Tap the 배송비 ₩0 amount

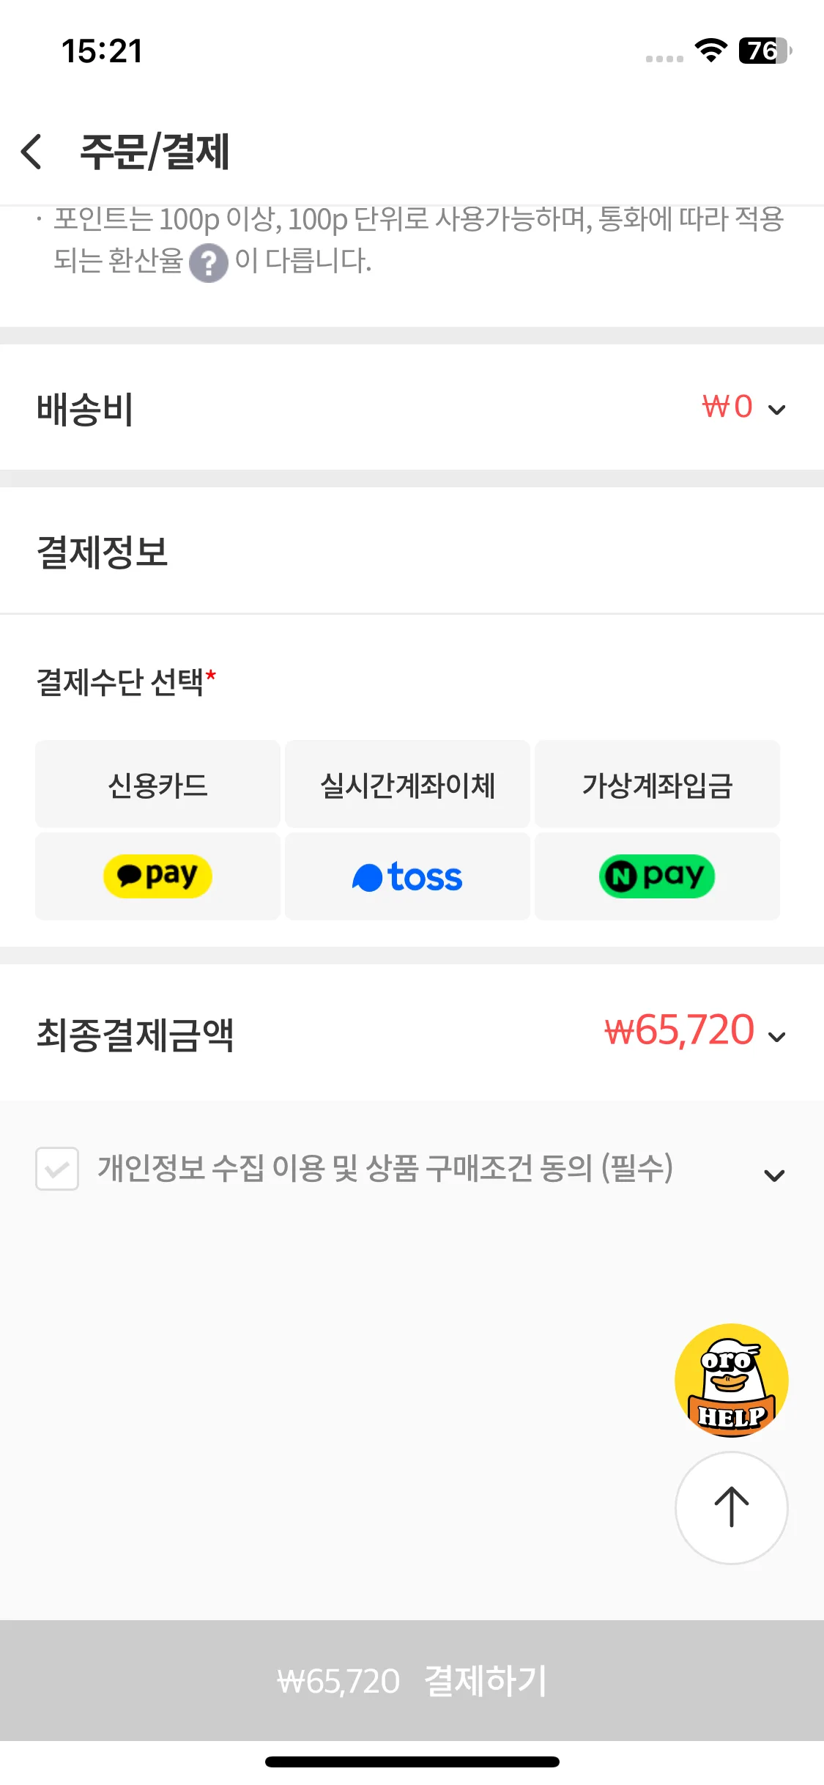(727, 407)
